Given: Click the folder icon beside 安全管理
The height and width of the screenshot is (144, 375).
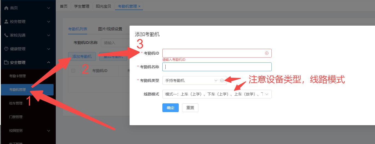Looking at the screenshot, I should click(x=6, y=62).
